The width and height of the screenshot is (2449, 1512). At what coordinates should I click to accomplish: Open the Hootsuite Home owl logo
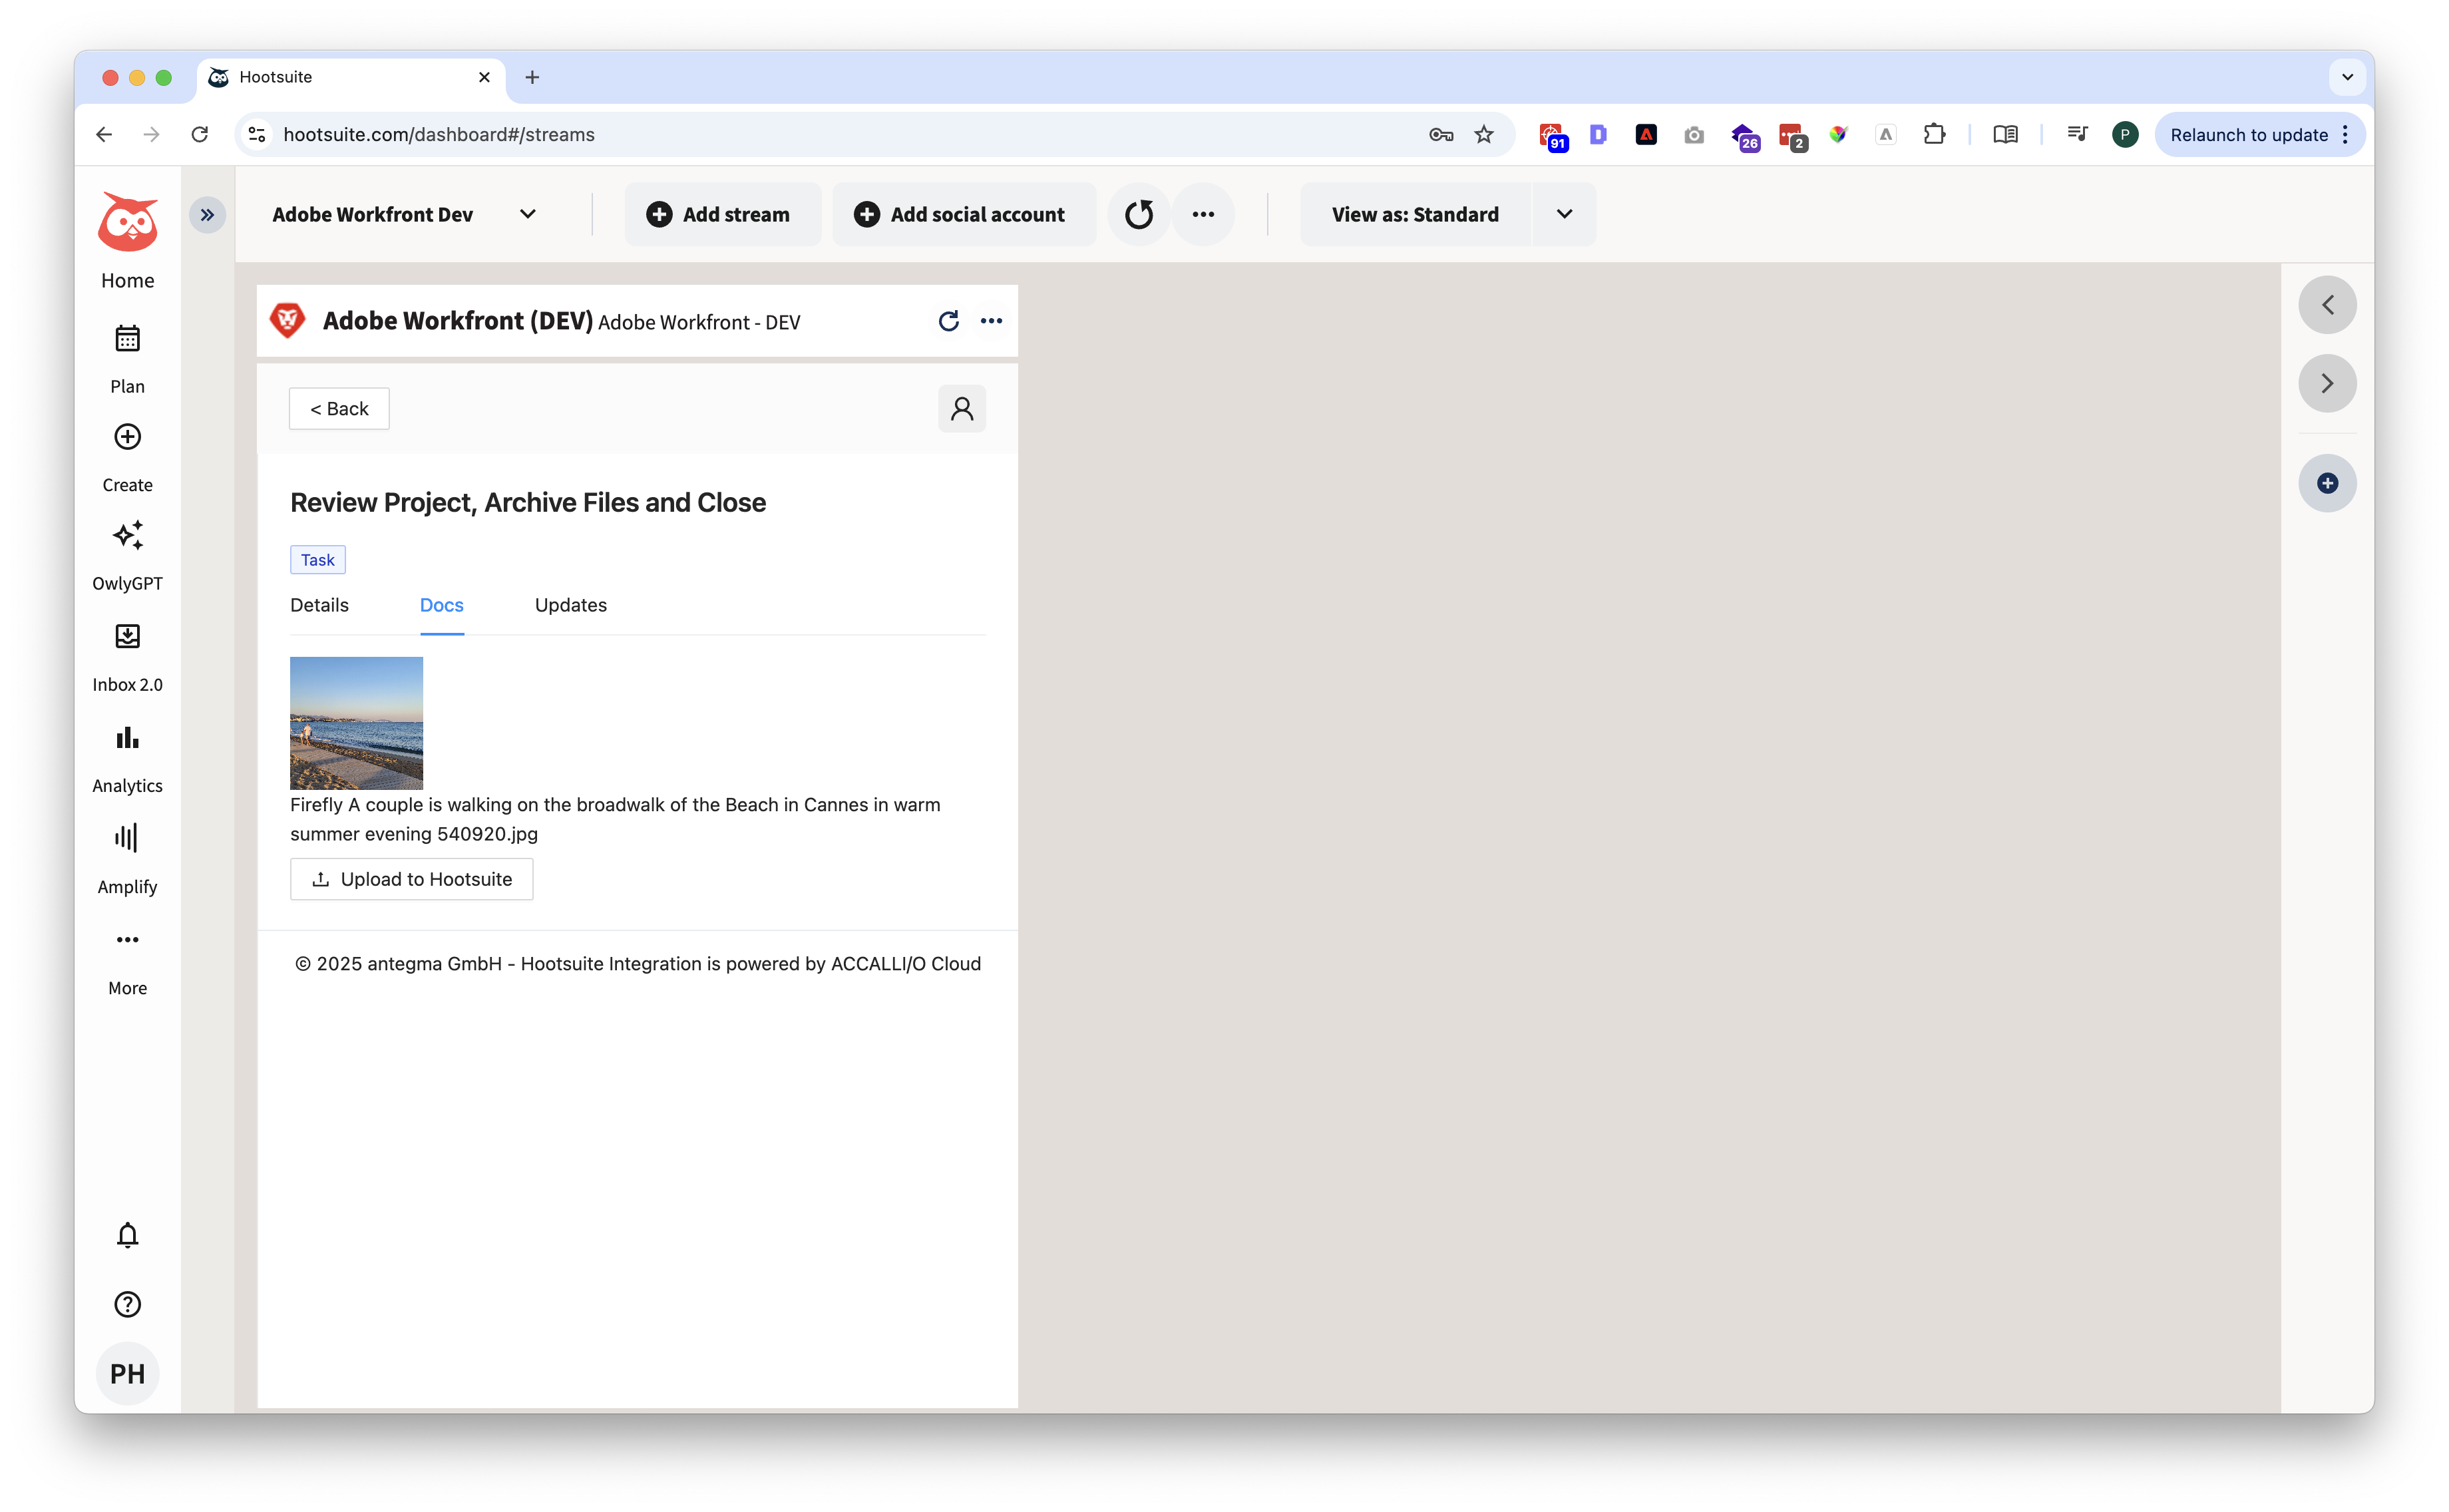tap(127, 222)
